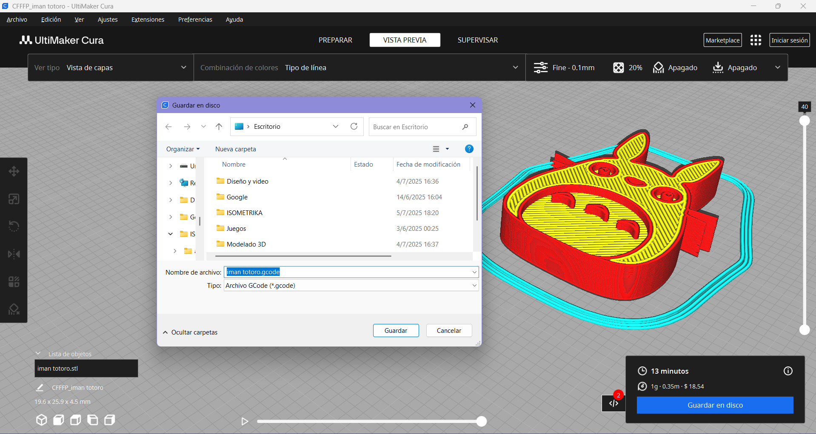The width and height of the screenshot is (816, 434).
Task: Cancel the Guardar en disco dialog
Action: [x=449, y=331]
